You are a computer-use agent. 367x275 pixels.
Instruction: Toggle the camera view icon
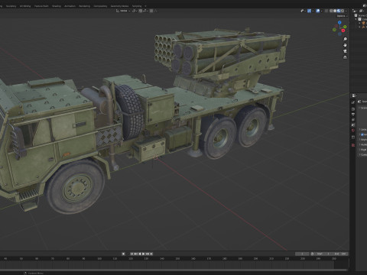[345, 51]
